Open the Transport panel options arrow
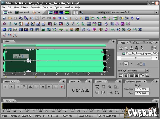Image resolution: width=160 pixels, height=119 pixels. tap(64, 81)
